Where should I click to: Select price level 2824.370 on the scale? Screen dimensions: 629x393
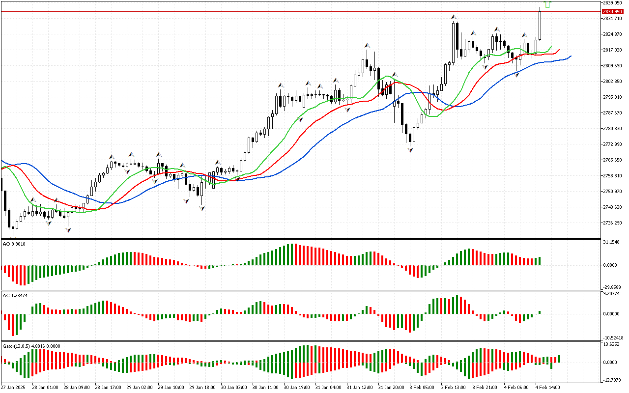pos(611,34)
